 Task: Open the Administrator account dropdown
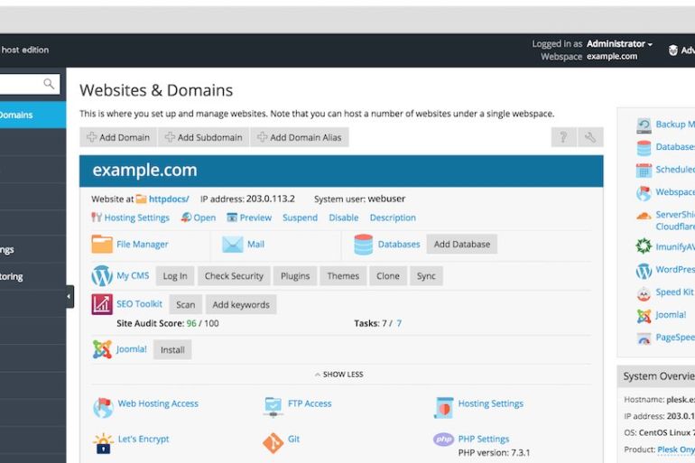point(618,43)
